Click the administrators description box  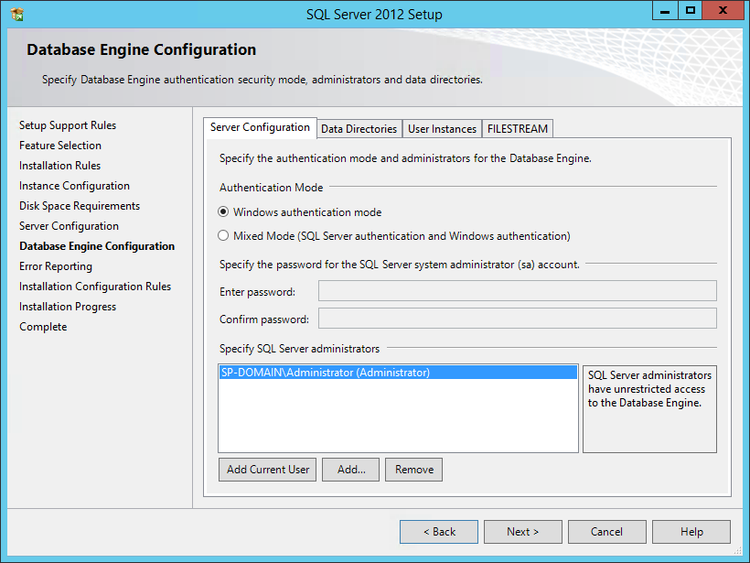click(x=649, y=409)
